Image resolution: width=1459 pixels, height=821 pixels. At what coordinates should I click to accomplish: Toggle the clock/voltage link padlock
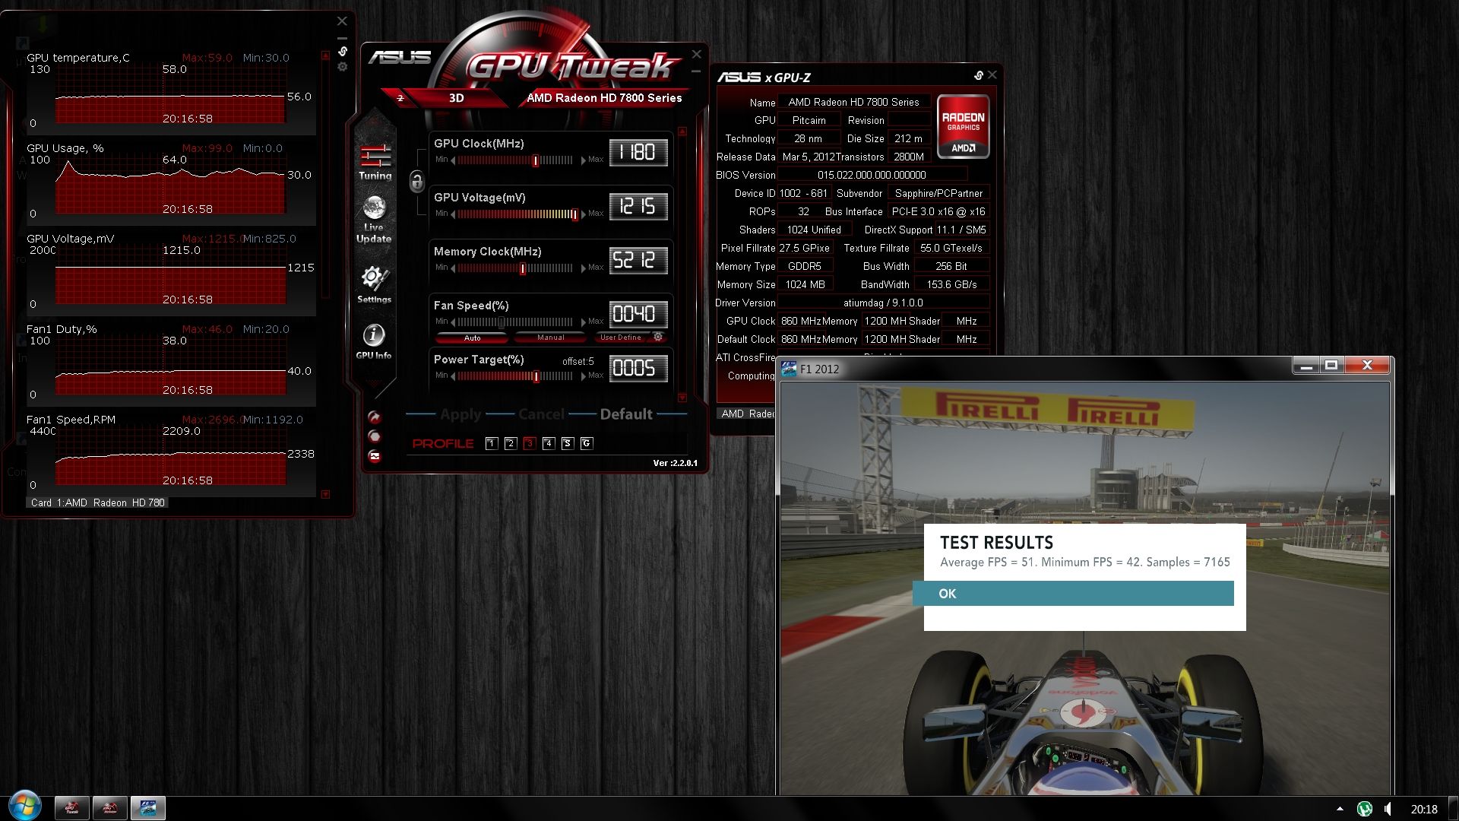416,181
